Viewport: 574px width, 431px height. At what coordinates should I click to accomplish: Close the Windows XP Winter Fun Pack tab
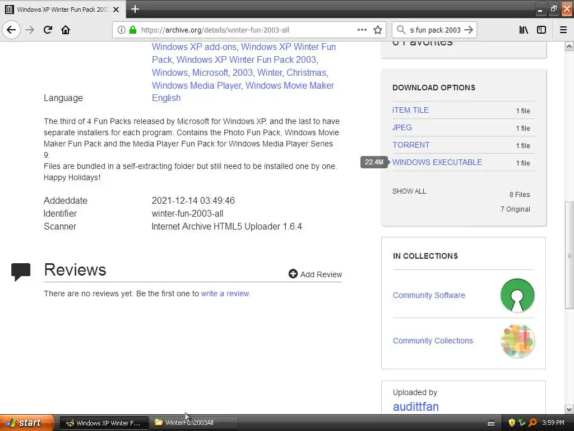click(116, 10)
